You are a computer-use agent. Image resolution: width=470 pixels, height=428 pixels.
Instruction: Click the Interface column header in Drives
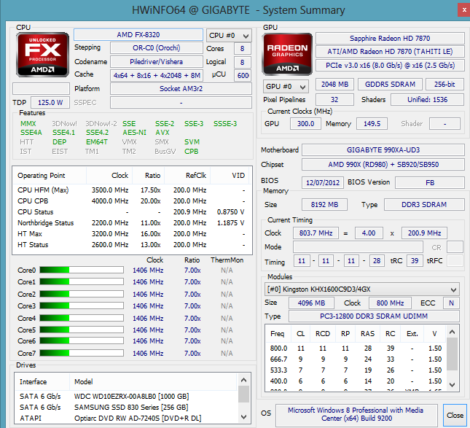(42, 382)
